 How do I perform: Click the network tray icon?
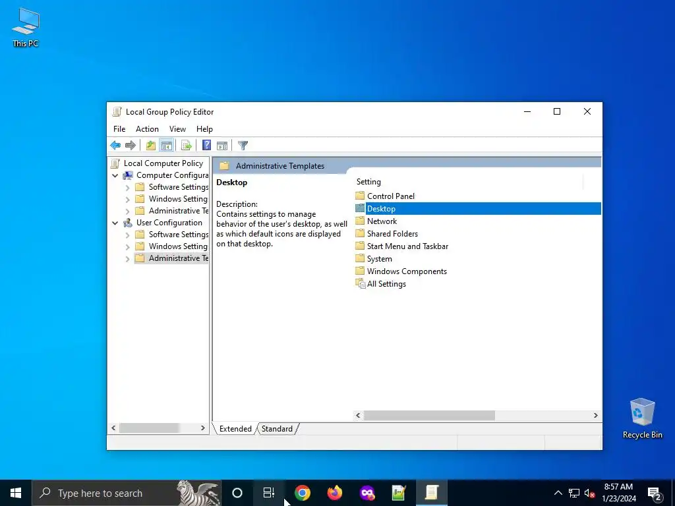pos(574,493)
